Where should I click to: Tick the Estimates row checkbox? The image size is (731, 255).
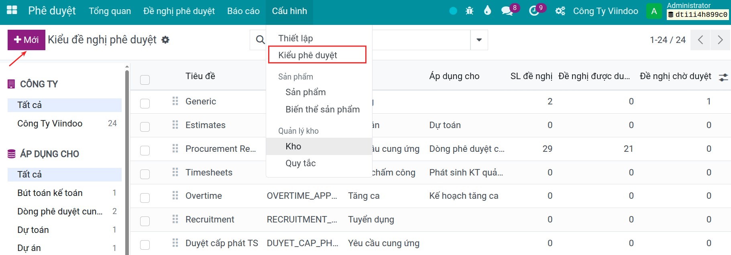tap(145, 127)
